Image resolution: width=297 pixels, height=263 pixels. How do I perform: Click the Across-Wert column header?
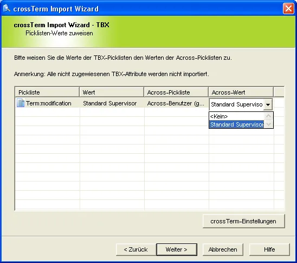[241, 92]
